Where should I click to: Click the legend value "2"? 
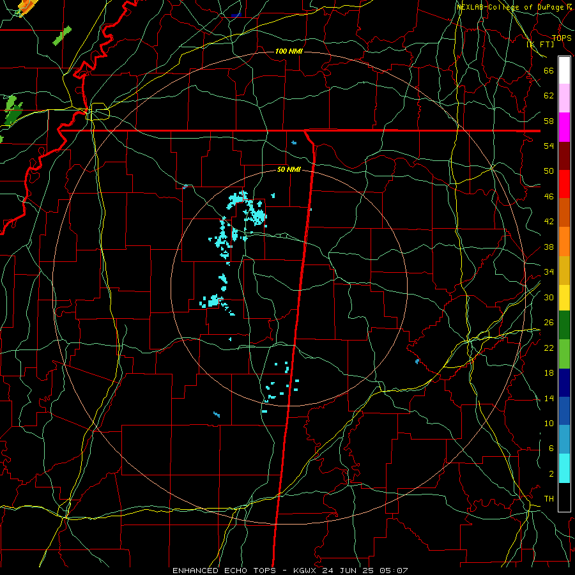coord(551,474)
